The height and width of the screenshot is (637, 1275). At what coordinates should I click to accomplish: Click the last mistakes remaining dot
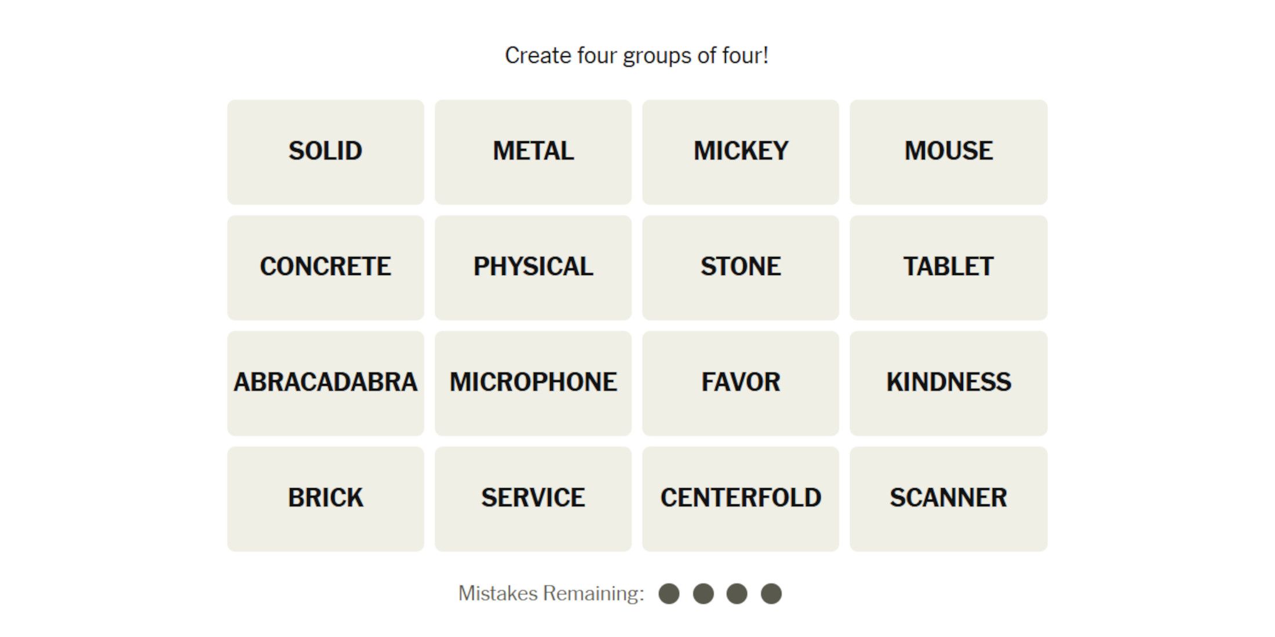pyautogui.click(x=771, y=594)
